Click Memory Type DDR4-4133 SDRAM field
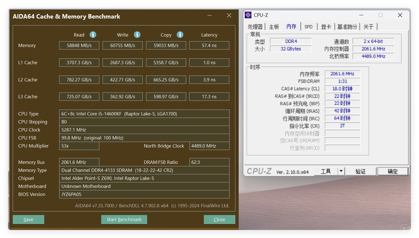The height and width of the screenshot is (238, 419). (x=144, y=170)
